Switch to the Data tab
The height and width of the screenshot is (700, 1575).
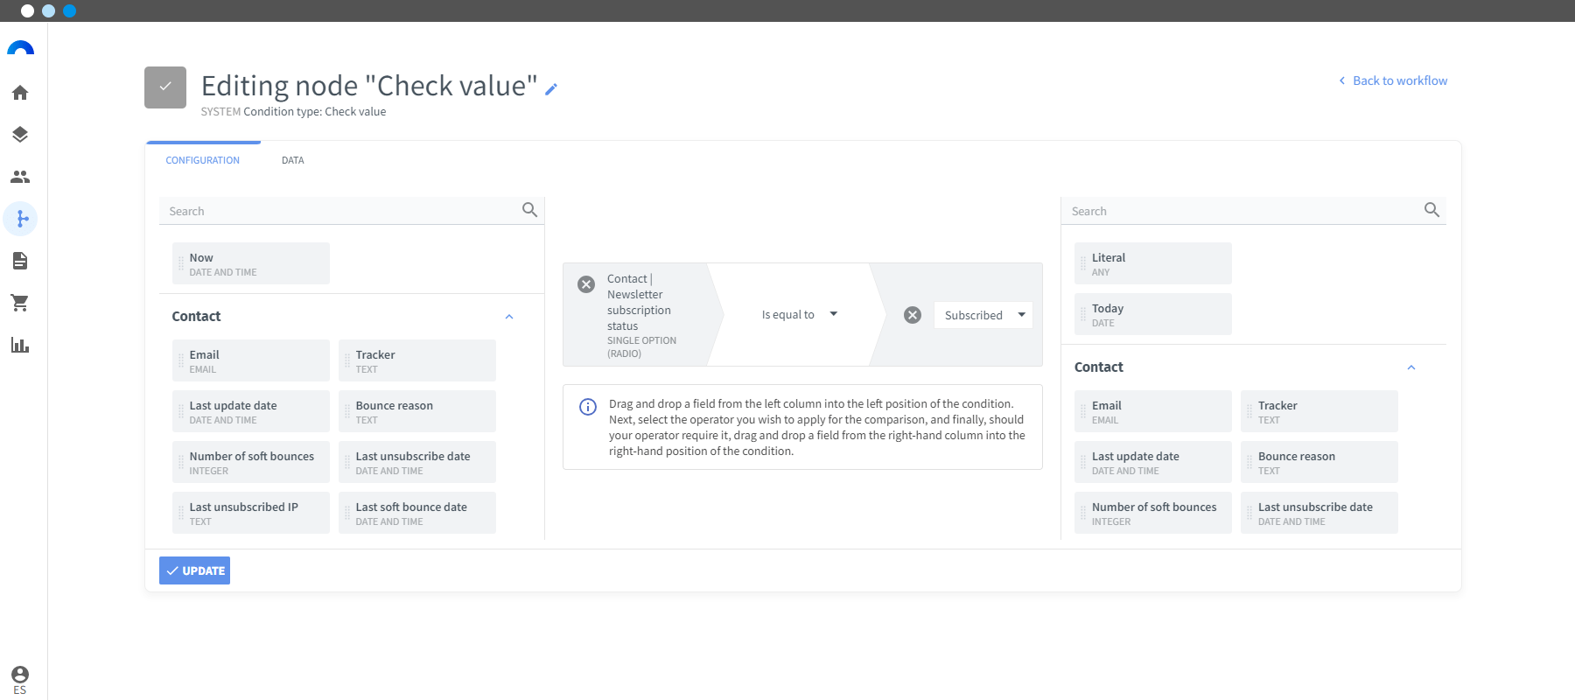(x=293, y=160)
